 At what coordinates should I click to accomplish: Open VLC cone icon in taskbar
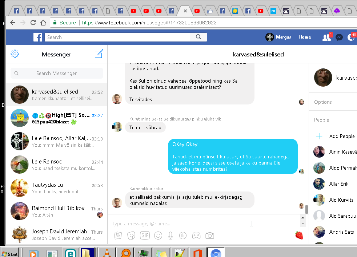[x=107, y=252]
